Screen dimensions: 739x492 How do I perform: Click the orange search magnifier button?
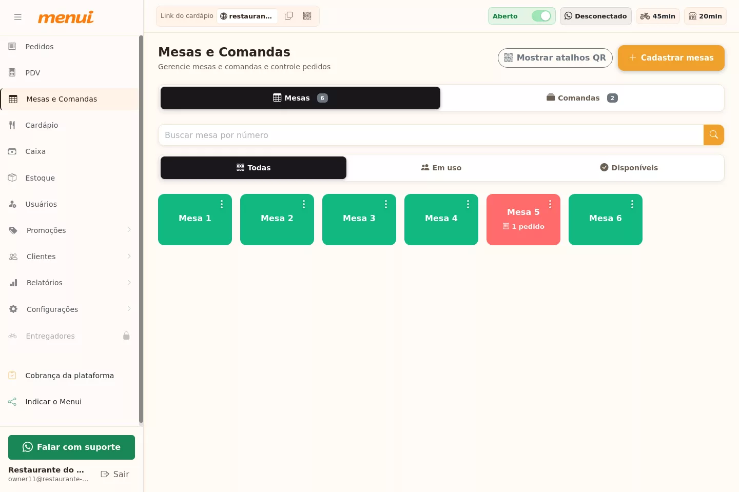click(x=714, y=135)
